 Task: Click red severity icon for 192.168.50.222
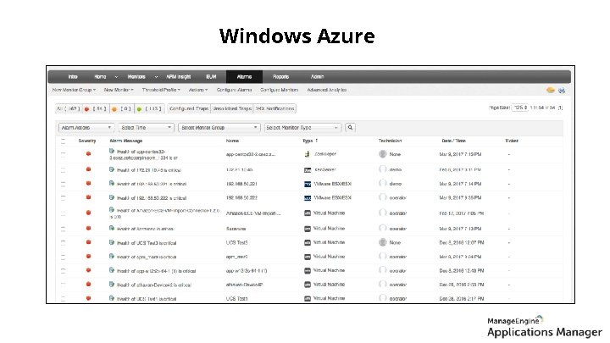coord(88,197)
